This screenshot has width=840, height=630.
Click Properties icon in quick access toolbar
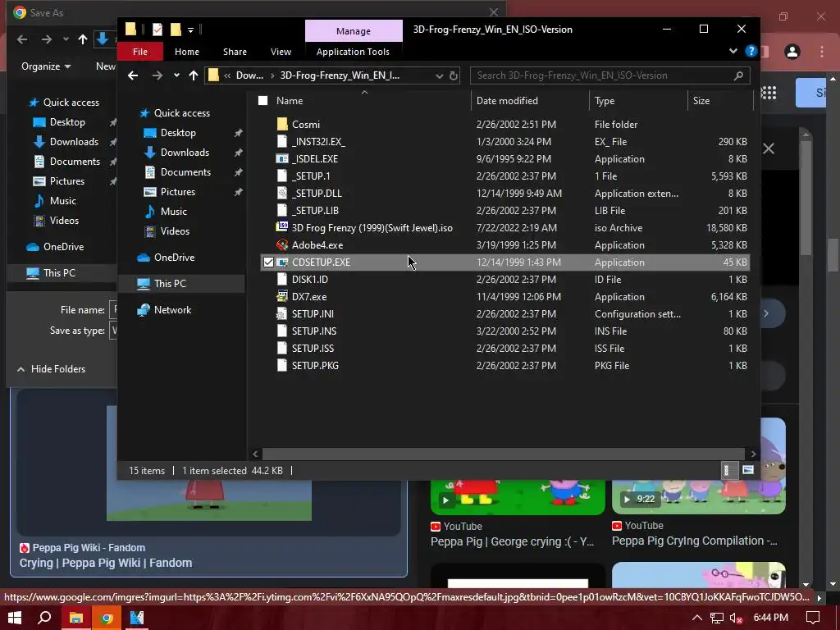click(x=157, y=30)
